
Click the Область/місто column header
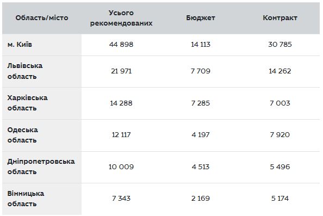[x=42, y=18]
